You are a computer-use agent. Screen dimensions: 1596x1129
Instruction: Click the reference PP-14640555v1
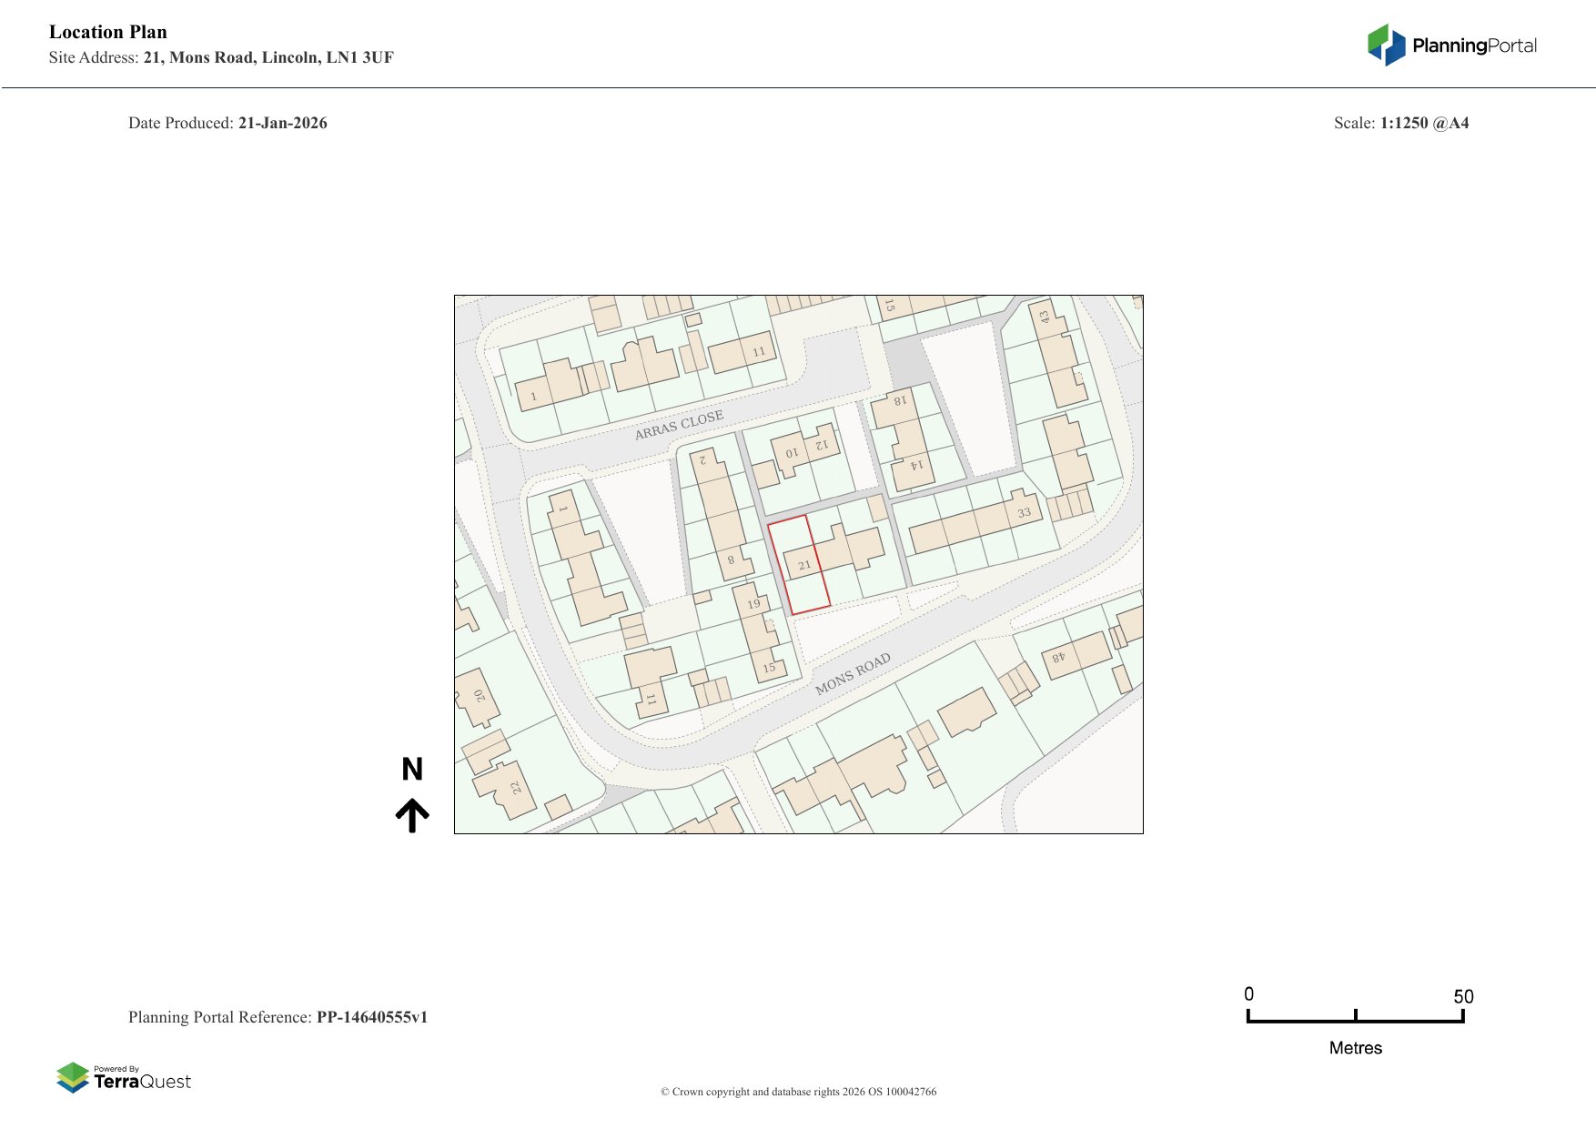pos(371,1017)
